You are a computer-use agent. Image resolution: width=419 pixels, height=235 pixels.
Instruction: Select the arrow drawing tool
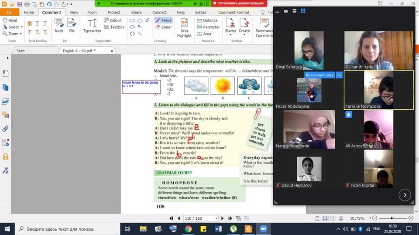click(x=140, y=27)
